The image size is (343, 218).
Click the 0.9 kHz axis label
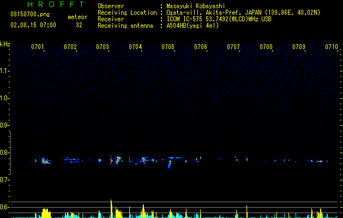tap(4, 125)
